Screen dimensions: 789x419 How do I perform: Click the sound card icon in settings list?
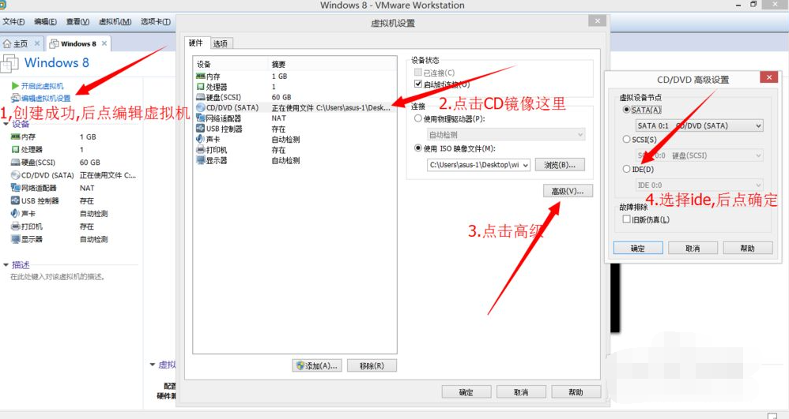tap(200, 139)
